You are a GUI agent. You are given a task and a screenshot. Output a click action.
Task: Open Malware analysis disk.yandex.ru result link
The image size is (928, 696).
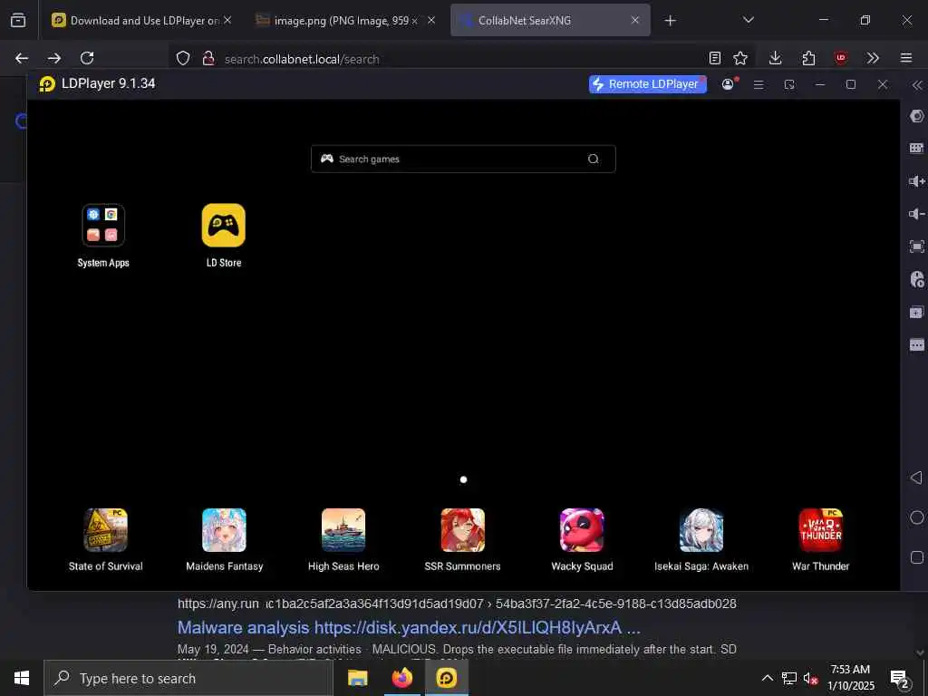[x=409, y=627]
